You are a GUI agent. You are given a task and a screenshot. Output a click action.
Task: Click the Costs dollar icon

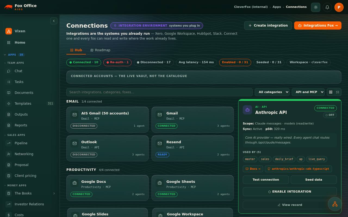[x=9, y=215]
